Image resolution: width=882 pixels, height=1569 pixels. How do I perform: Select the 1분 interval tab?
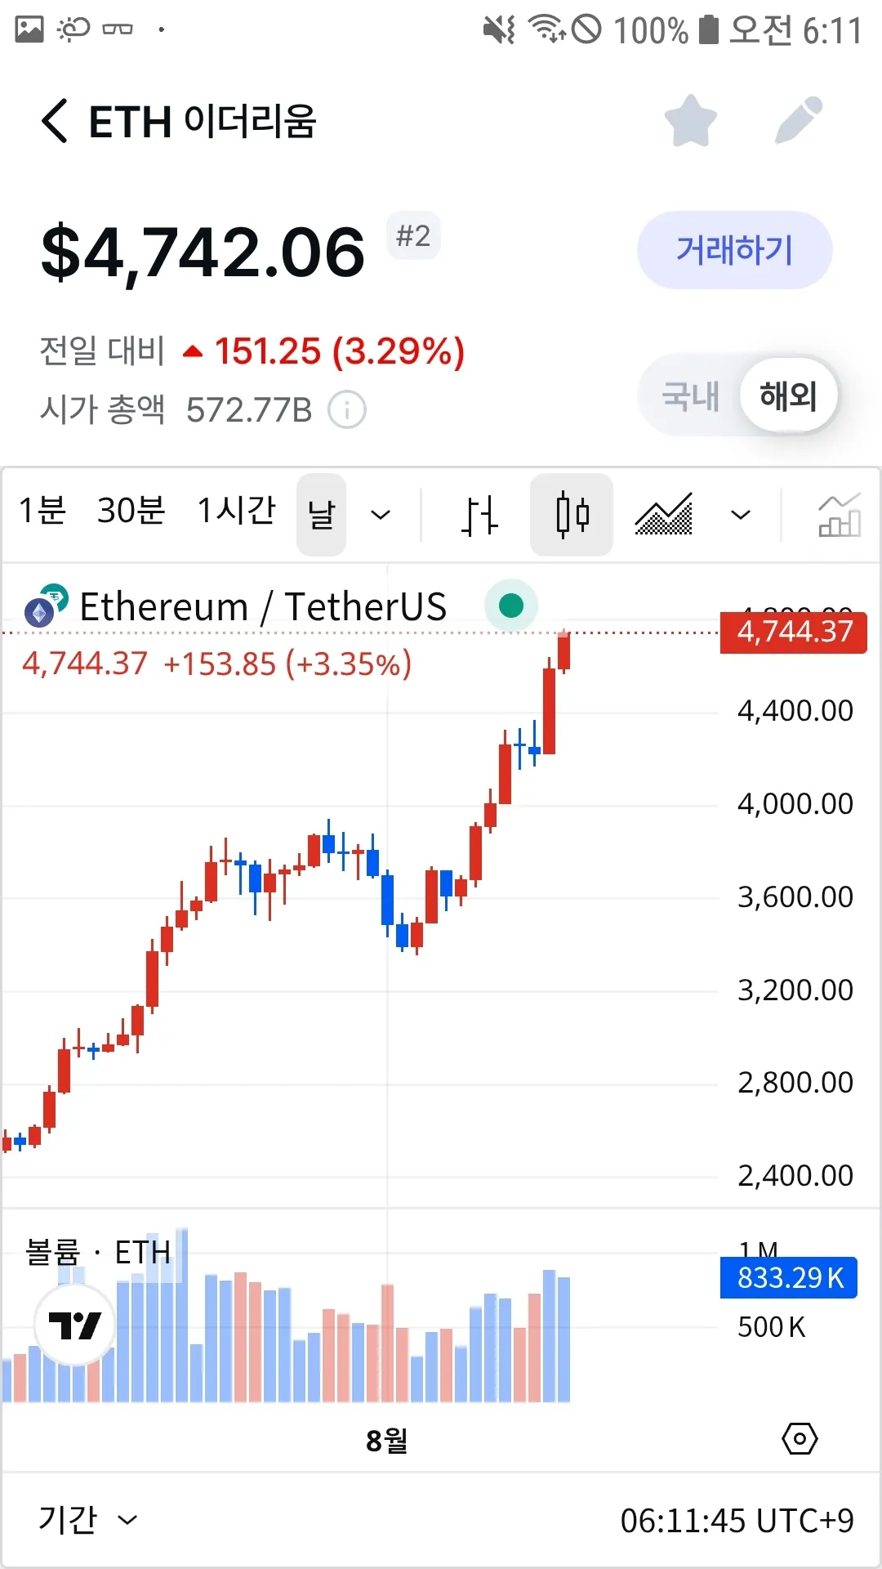pyautogui.click(x=42, y=511)
